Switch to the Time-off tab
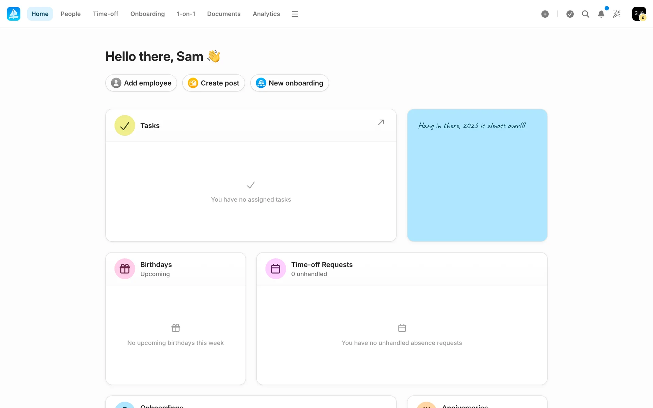Screen dimensions: 653x408 click(105, 14)
